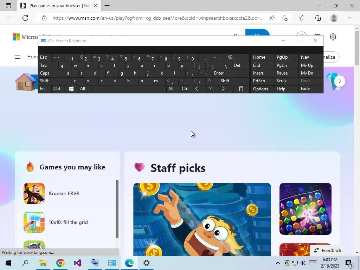Click the Nav key on keyboard
This screenshot has width=360, height=270.
(x=311, y=57)
